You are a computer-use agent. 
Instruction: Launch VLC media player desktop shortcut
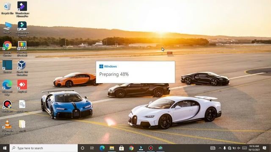[x=7, y=128]
